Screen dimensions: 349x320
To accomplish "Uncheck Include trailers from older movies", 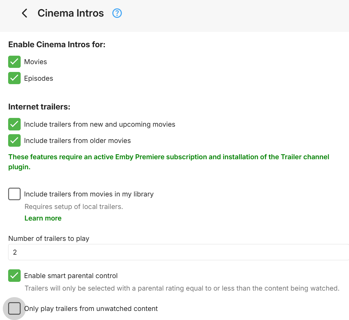I will [14, 140].
